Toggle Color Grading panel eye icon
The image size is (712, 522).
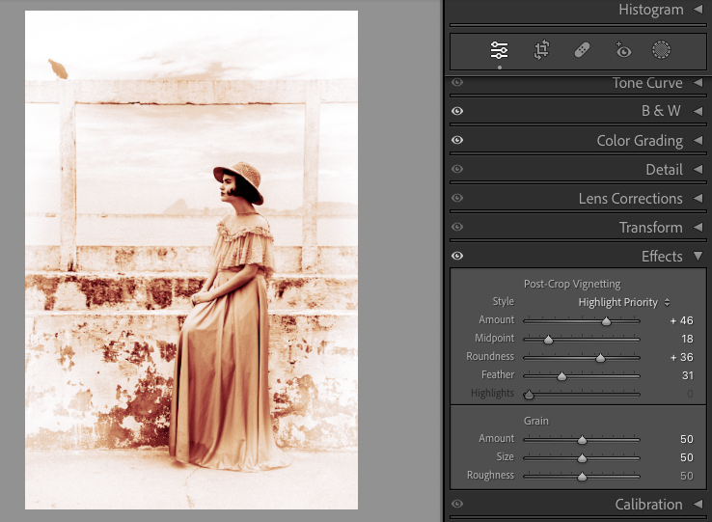457,141
